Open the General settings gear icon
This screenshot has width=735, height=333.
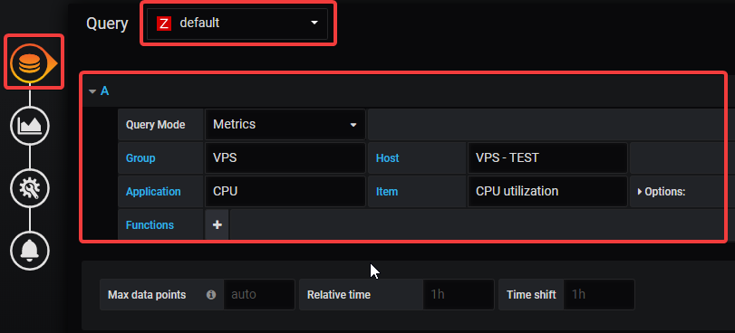click(x=30, y=188)
